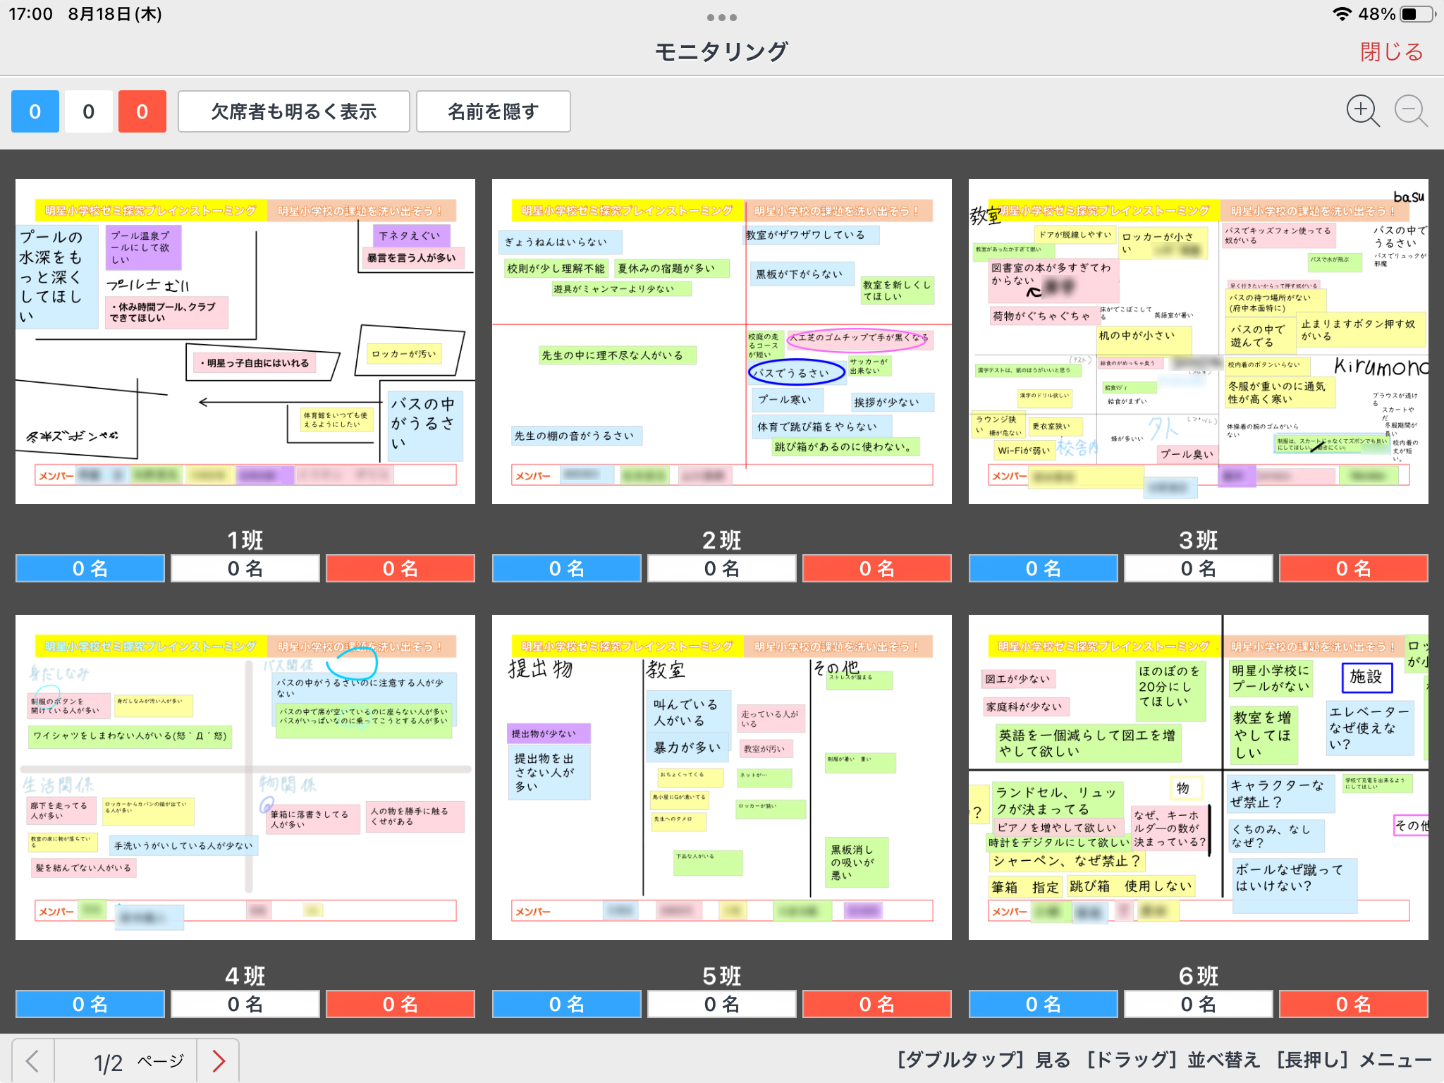Click the previous page chevron arrow
The height and width of the screenshot is (1083, 1444).
coord(32,1060)
